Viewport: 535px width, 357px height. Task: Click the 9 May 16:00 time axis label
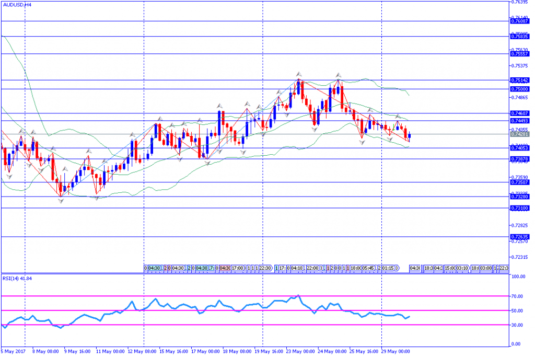coord(77,352)
